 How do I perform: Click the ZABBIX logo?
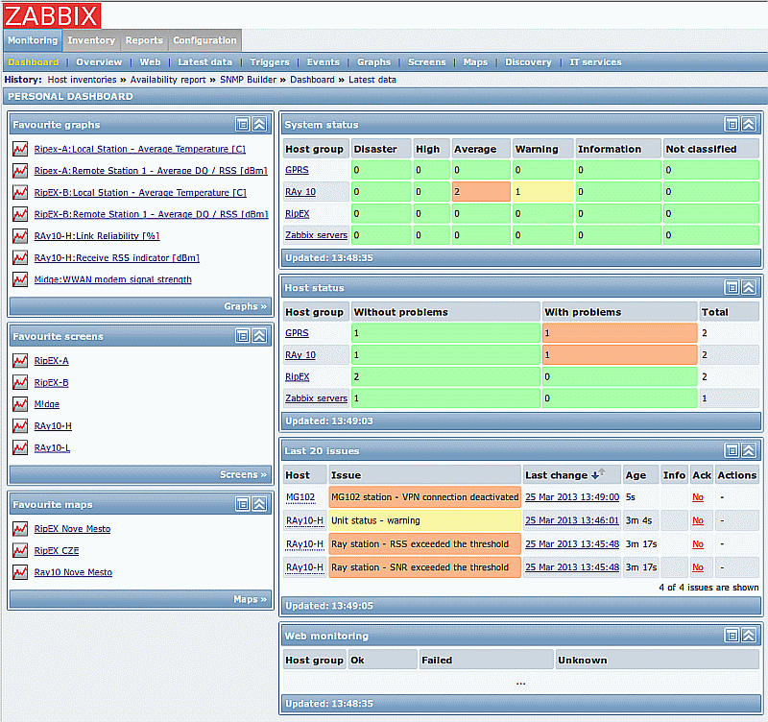click(x=52, y=15)
